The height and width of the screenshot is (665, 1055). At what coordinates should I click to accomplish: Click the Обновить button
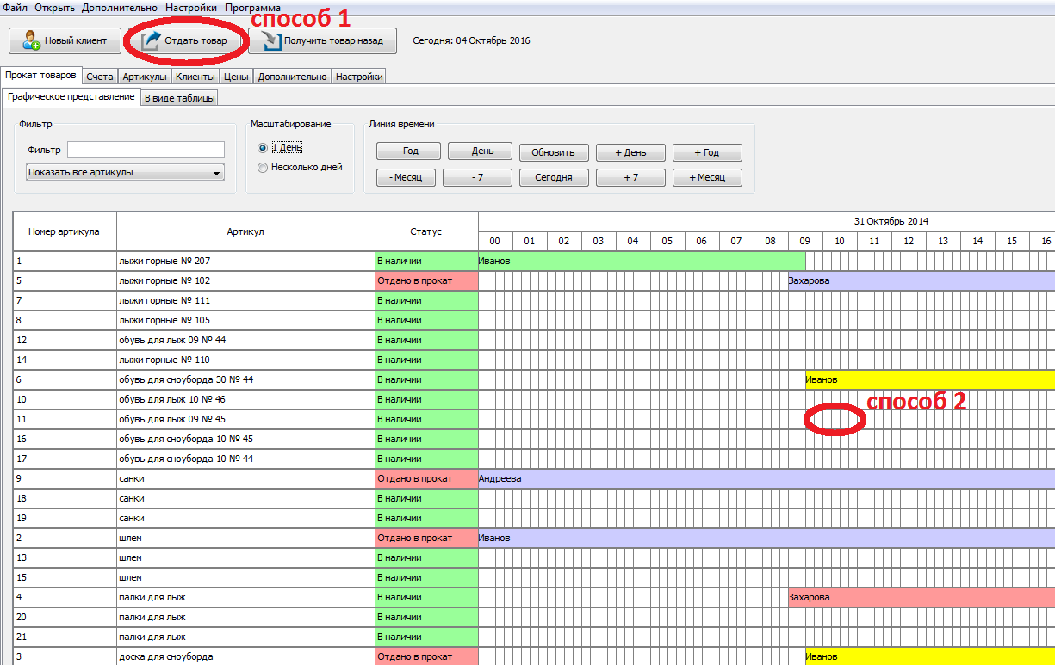[553, 151]
